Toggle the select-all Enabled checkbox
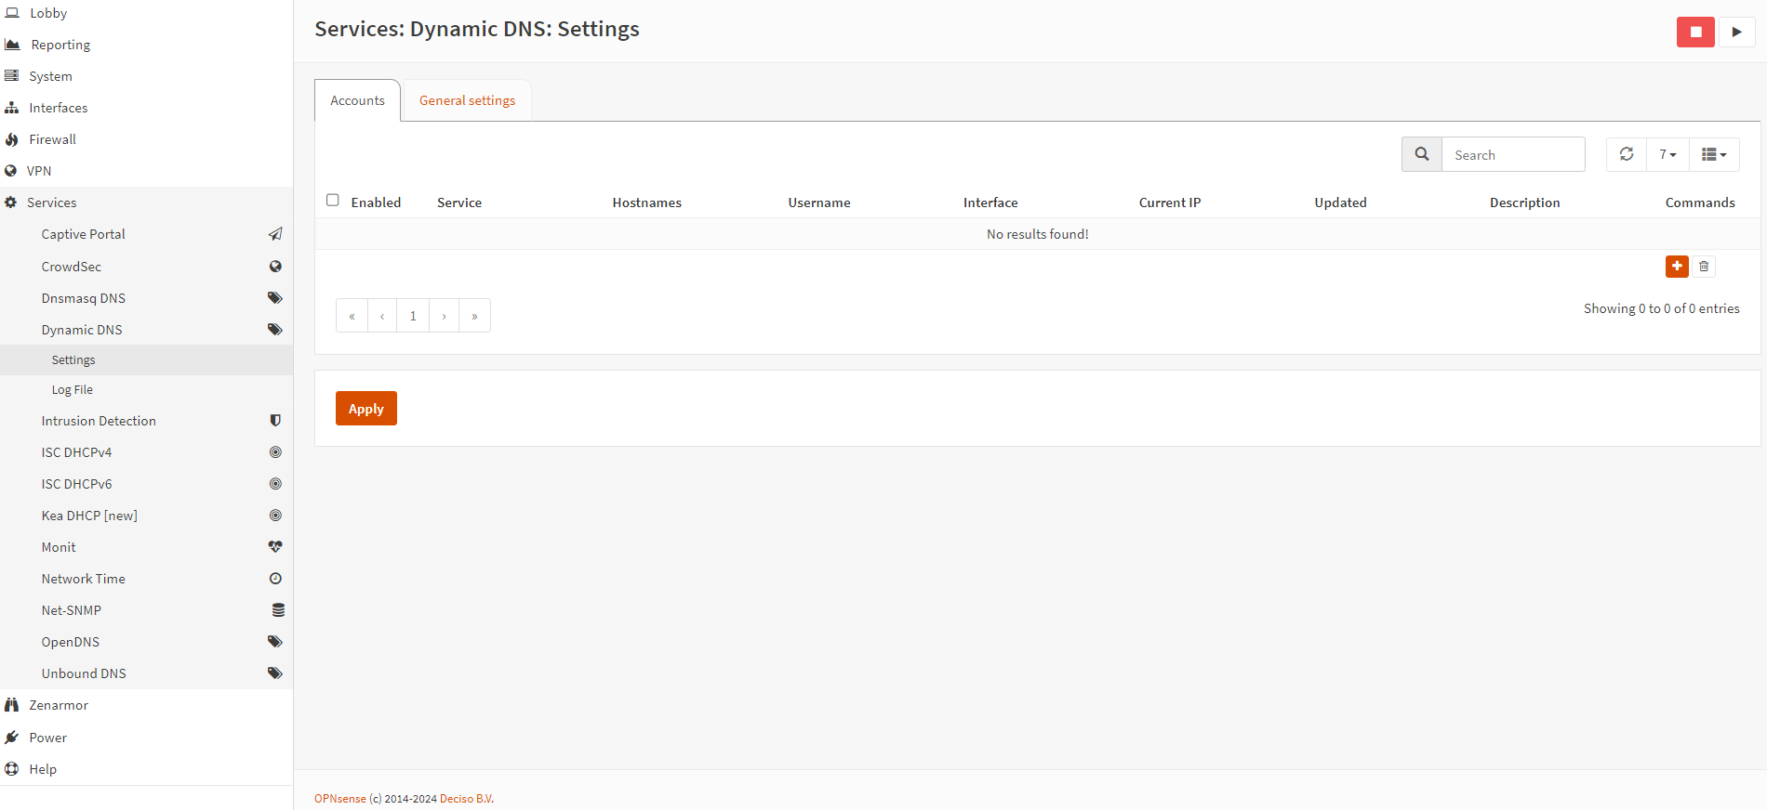 coord(332,201)
